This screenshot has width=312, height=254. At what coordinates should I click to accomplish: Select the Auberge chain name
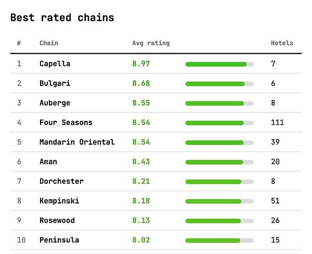55,103
